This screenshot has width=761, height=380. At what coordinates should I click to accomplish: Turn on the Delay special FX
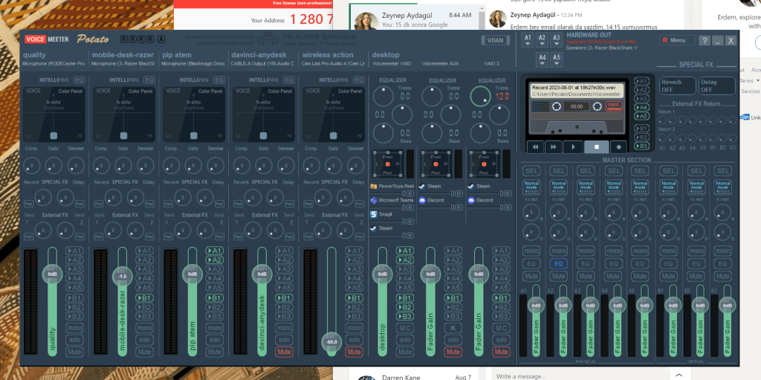tap(717, 86)
